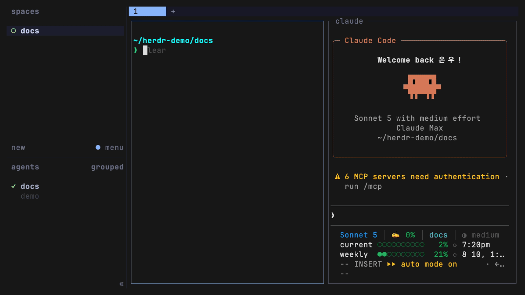525x295 pixels.
Task: Click the 21% weekly usage value
Action: (441, 254)
